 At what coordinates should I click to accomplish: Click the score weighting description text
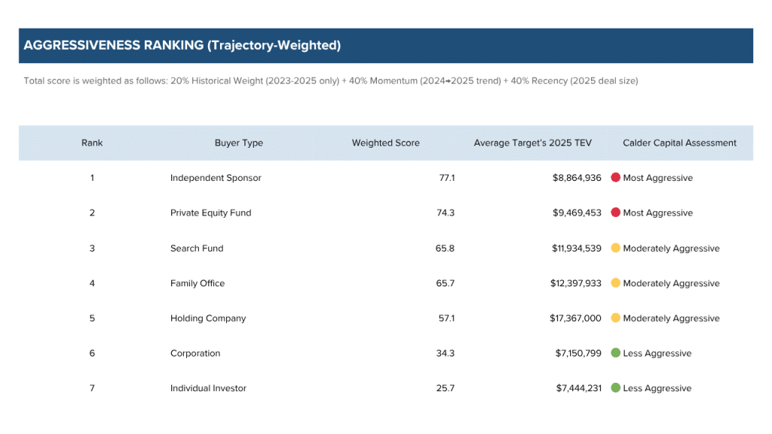pyautogui.click(x=330, y=81)
